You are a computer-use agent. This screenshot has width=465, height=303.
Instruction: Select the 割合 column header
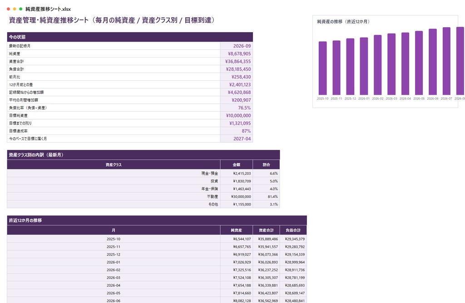click(x=266, y=164)
